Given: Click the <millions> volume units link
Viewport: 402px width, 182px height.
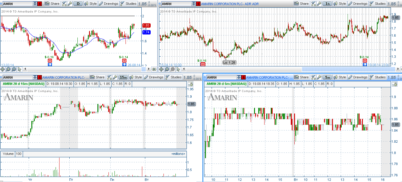Looking at the screenshot, I should tap(178, 154).
